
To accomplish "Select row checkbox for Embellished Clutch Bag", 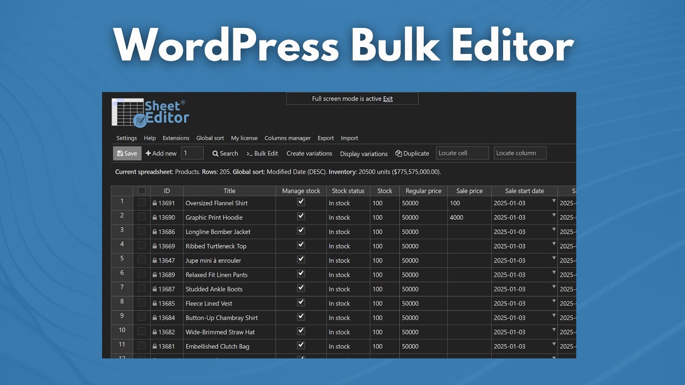I will [x=141, y=345].
